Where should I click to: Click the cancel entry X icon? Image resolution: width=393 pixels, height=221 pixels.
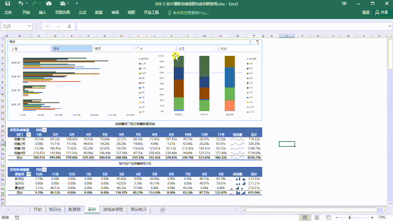point(47,26)
